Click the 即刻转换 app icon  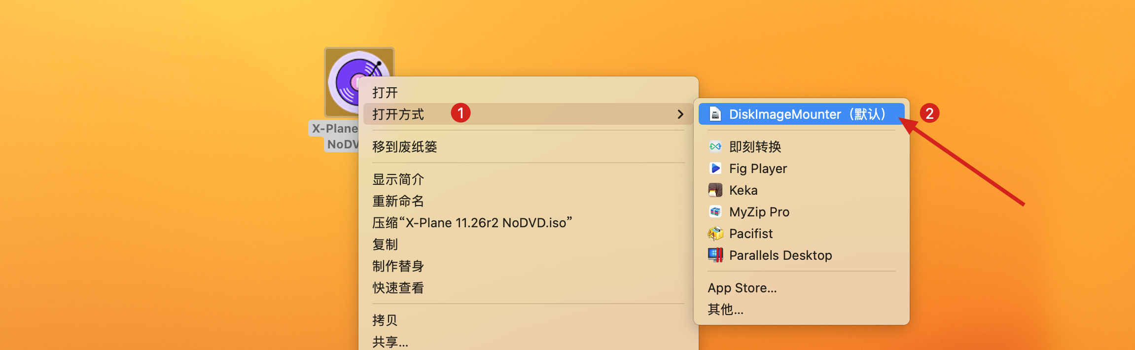(x=715, y=147)
